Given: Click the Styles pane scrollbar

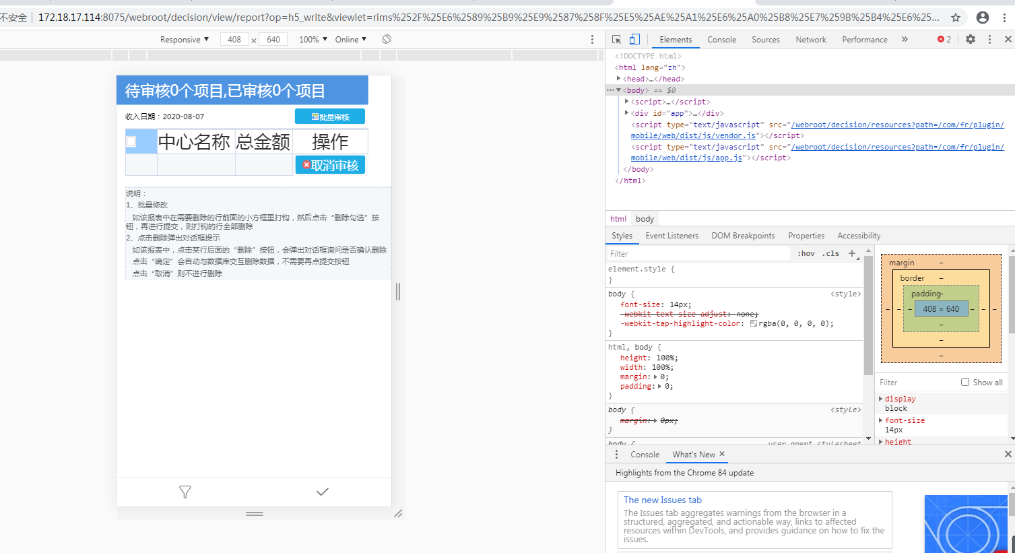Looking at the screenshot, I should click(868, 315).
